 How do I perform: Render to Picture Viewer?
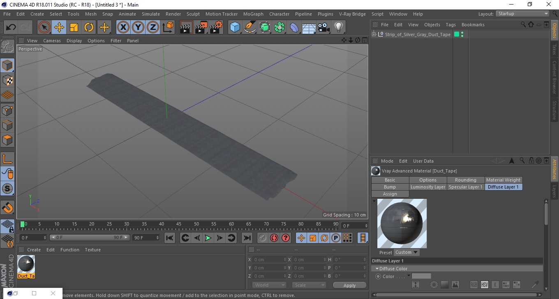pos(201,28)
